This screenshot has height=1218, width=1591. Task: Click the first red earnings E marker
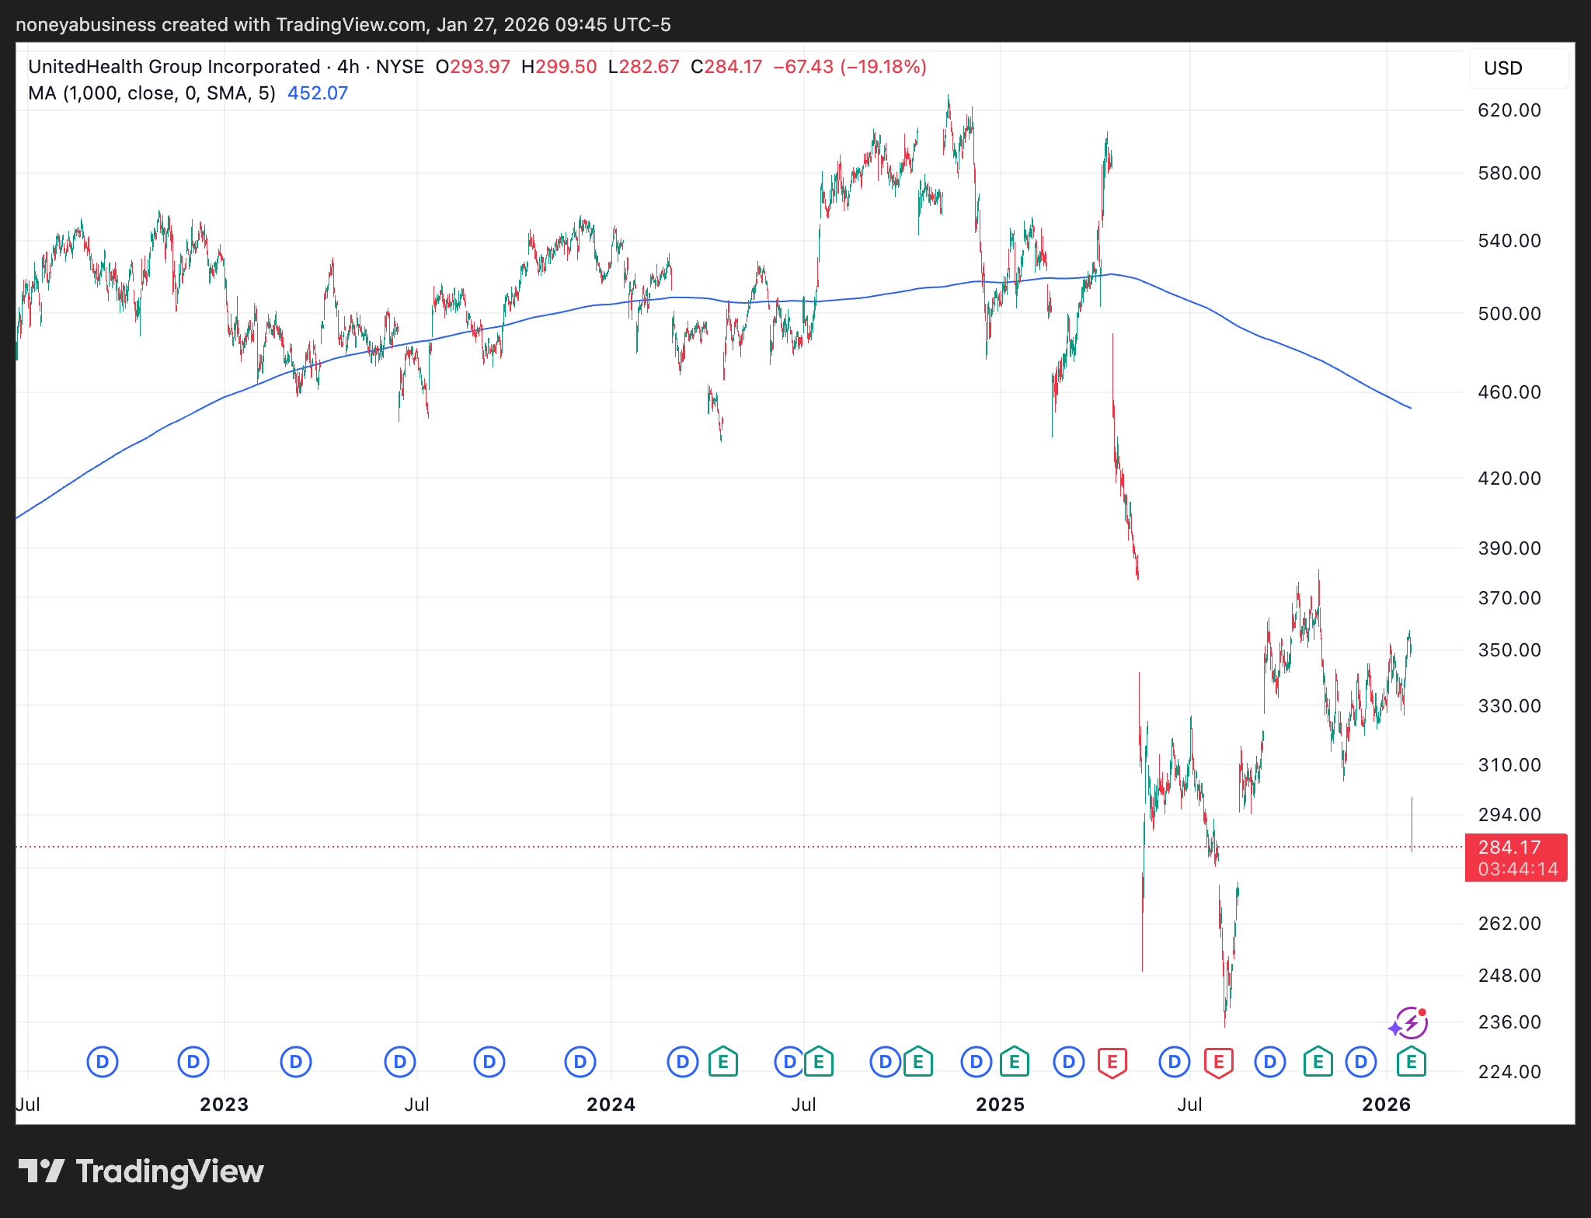[x=1112, y=1061]
